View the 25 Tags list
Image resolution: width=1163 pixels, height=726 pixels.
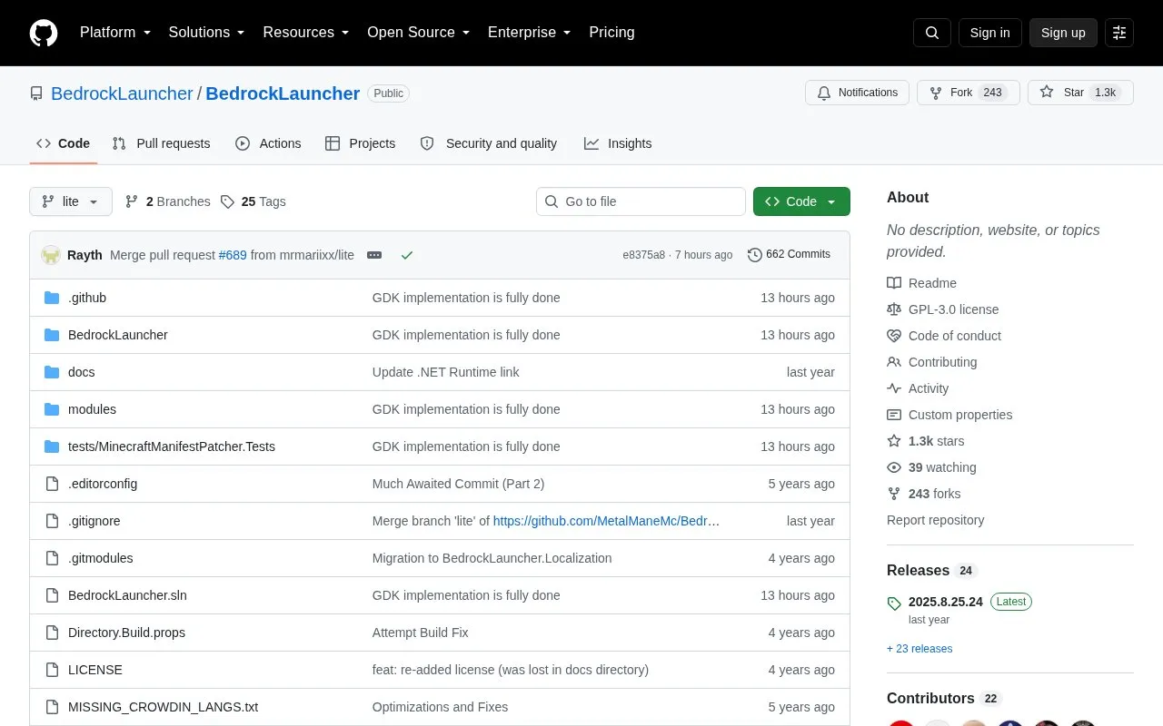tap(253, 201)
